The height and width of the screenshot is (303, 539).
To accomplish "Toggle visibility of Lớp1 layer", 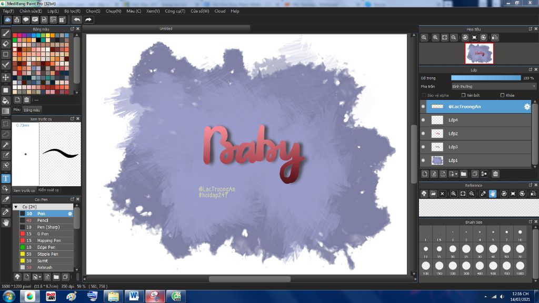I will click(x=423, y=160).
